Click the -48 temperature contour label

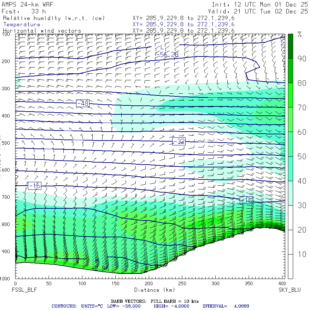tap(83, 103)
